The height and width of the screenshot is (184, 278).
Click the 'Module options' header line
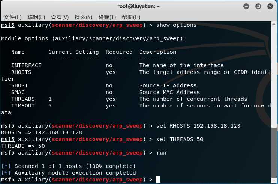[x=94, y=38]
